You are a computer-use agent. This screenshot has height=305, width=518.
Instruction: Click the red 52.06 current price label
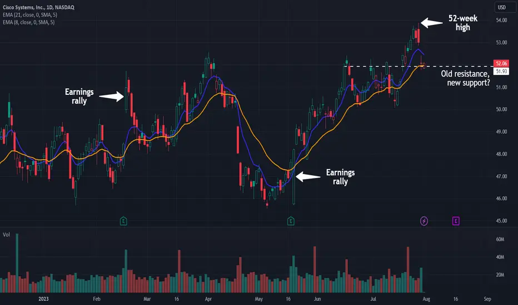point(501,63)
